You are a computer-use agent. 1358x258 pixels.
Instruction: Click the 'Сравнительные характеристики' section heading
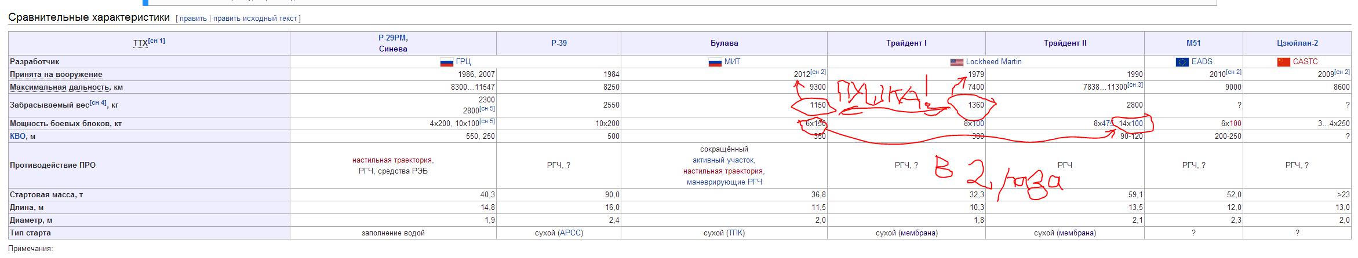pyautogui.click(x=89, y=18)
